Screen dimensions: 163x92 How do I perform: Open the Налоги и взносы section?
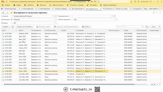coord(57,5)
